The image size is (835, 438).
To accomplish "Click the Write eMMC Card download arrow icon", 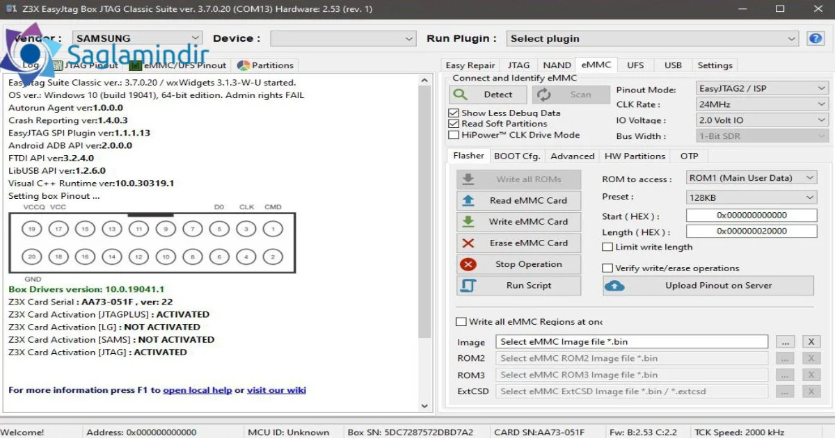I will coord(468,222).
